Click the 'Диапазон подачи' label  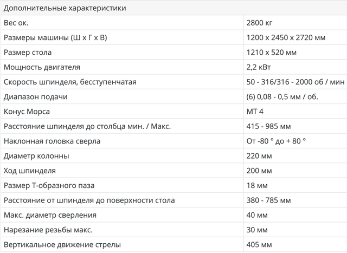click(x=35, y=97)
